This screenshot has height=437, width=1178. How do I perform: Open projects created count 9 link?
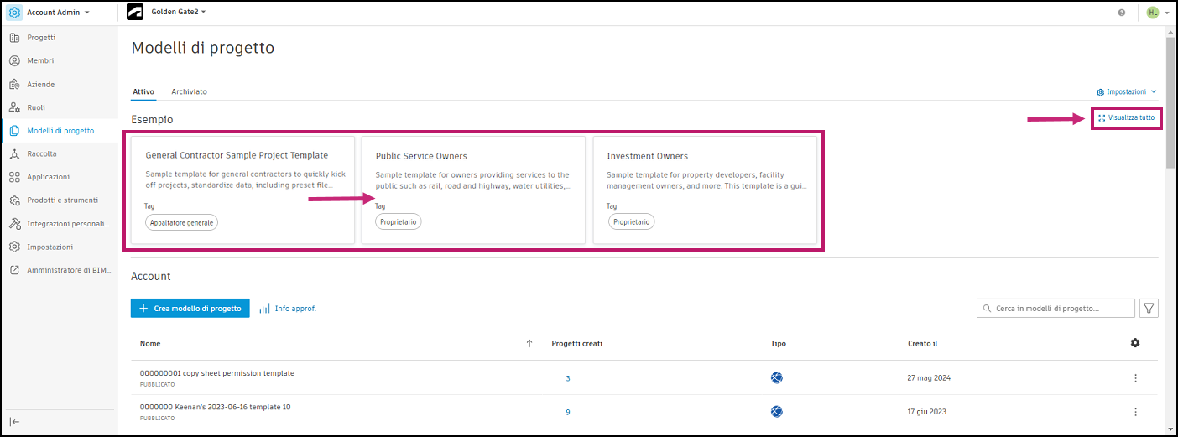568,412
